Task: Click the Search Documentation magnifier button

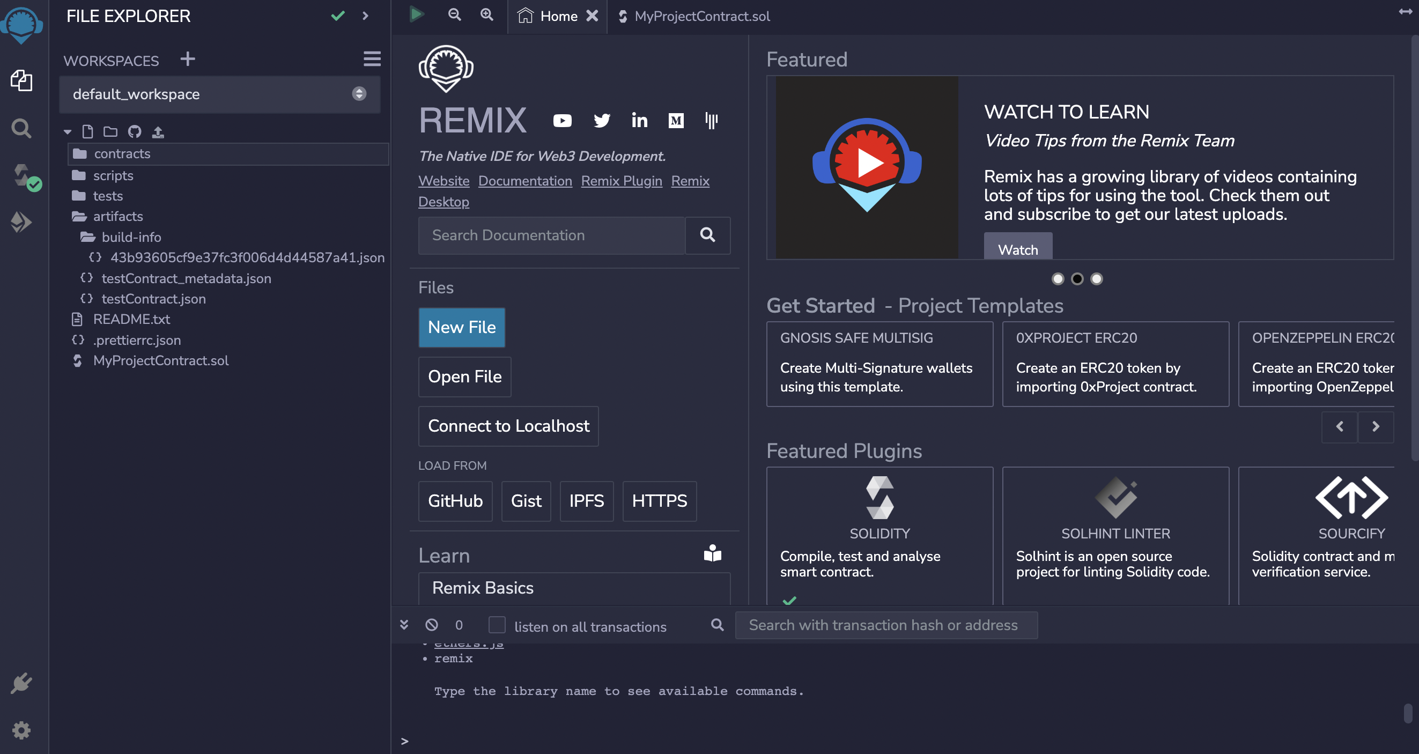Action: pyautogui.click(x=708, y=235)
